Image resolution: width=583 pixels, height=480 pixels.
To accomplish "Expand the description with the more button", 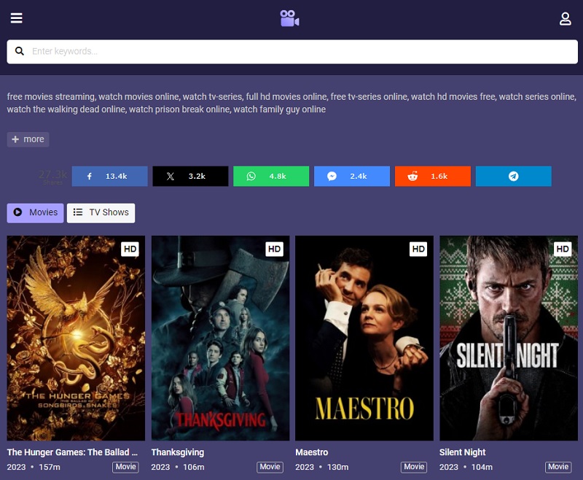I will [28, 139].
